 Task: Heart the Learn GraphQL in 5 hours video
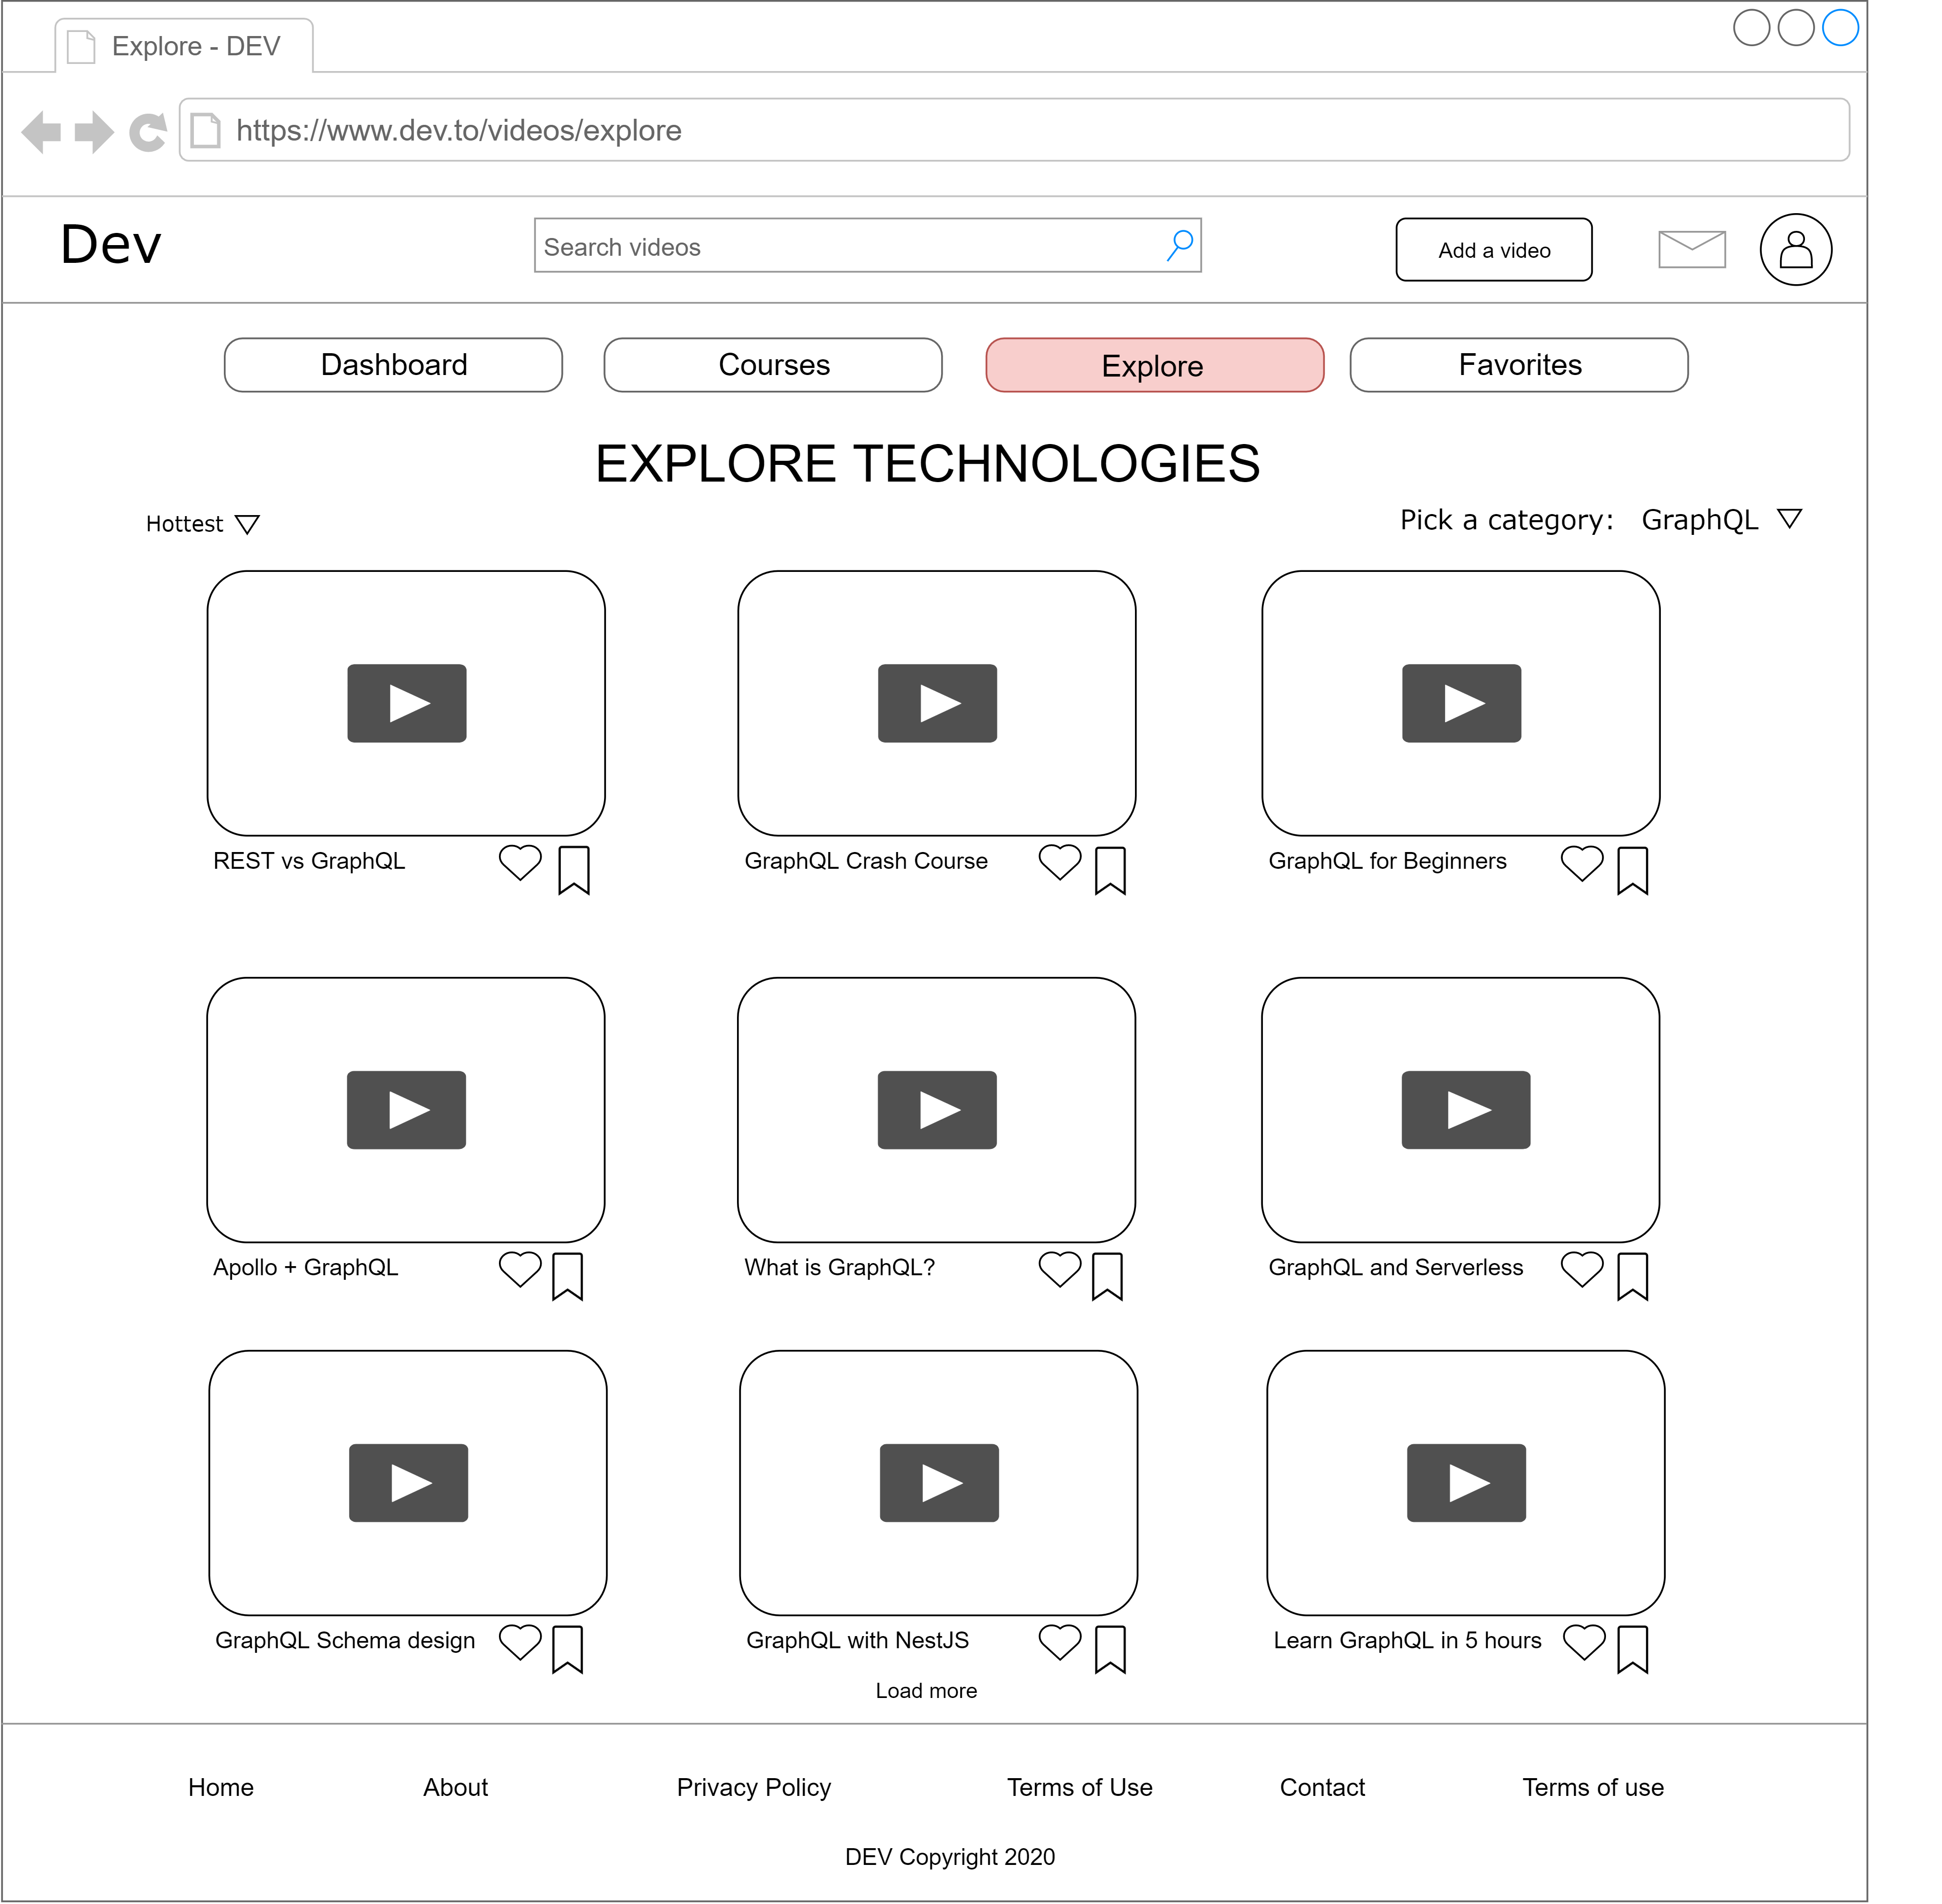tap(1583, 1641)
